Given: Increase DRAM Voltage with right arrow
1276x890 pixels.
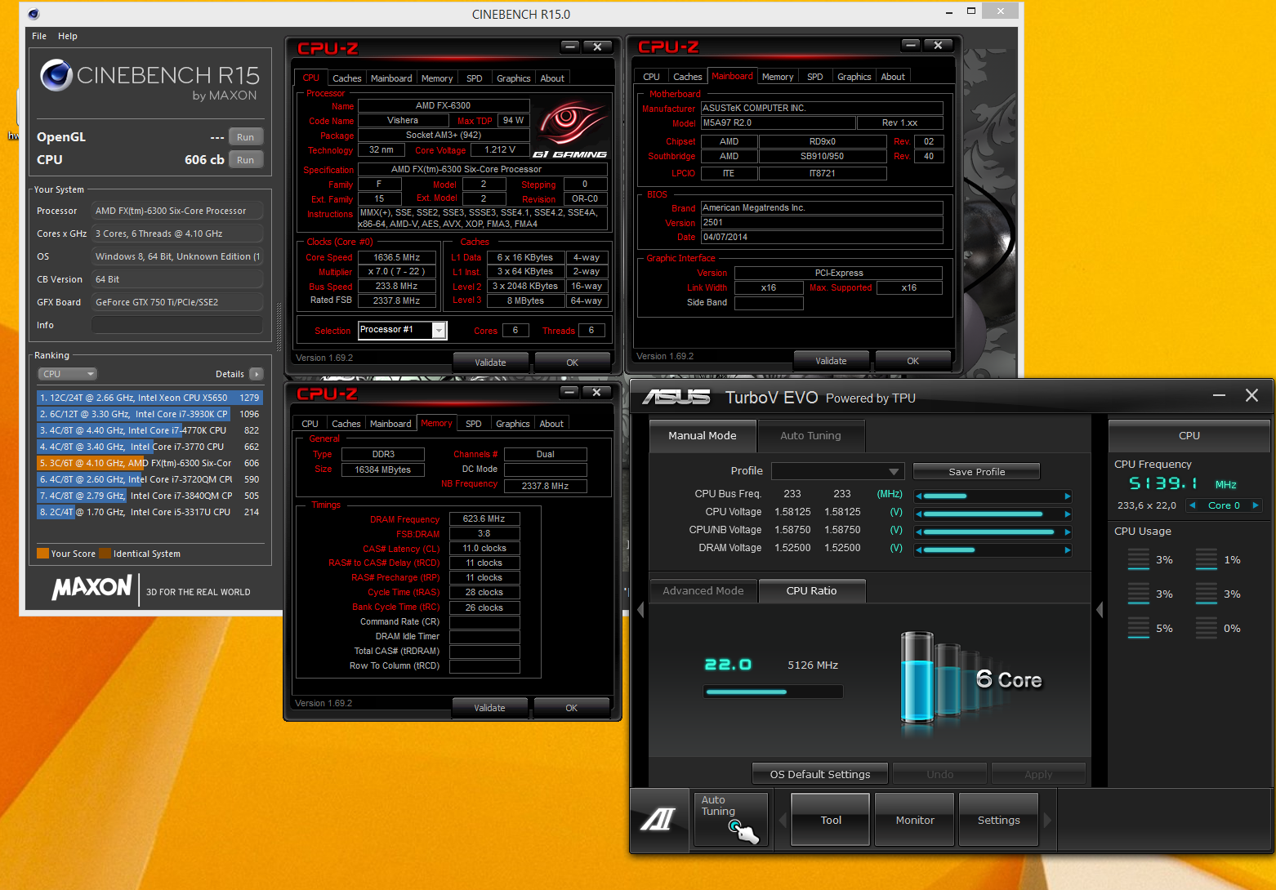Looking at the screenshot, I should point(1067,550).
